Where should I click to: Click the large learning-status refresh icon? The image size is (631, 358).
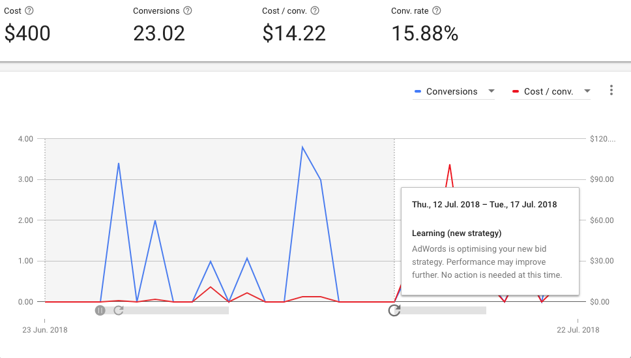click(x=394, y=310)
